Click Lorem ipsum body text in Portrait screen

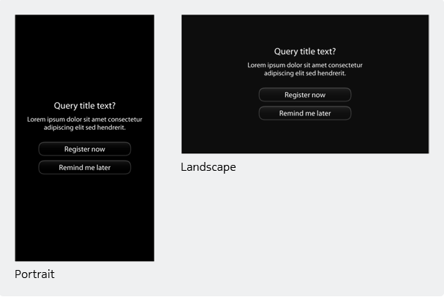(85, 123)
